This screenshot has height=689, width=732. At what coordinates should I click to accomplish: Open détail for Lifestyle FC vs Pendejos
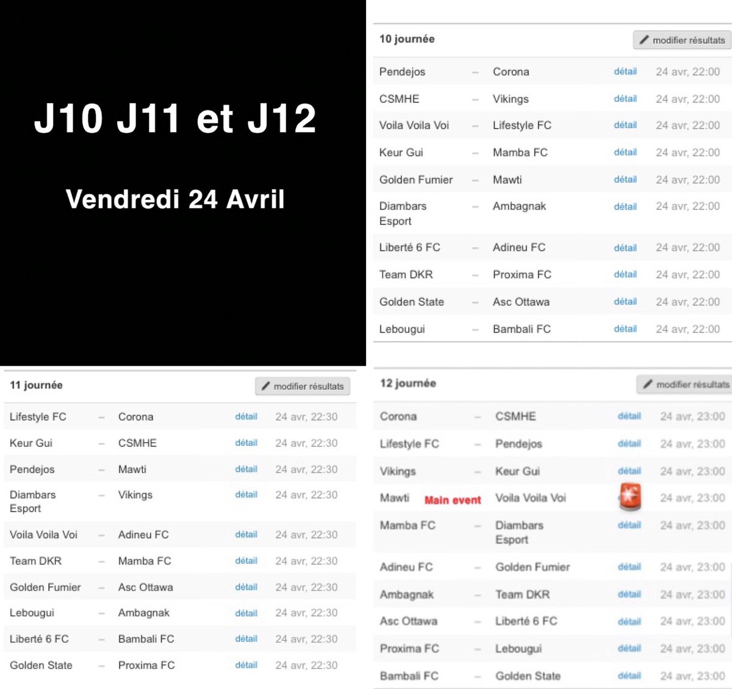[629, 443]
